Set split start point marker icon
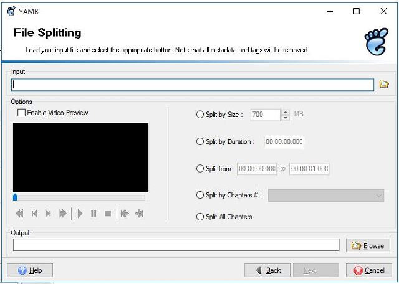 125,214
